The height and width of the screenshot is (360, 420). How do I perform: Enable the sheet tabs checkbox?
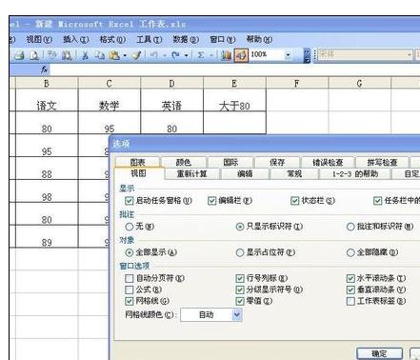point(350,301)
